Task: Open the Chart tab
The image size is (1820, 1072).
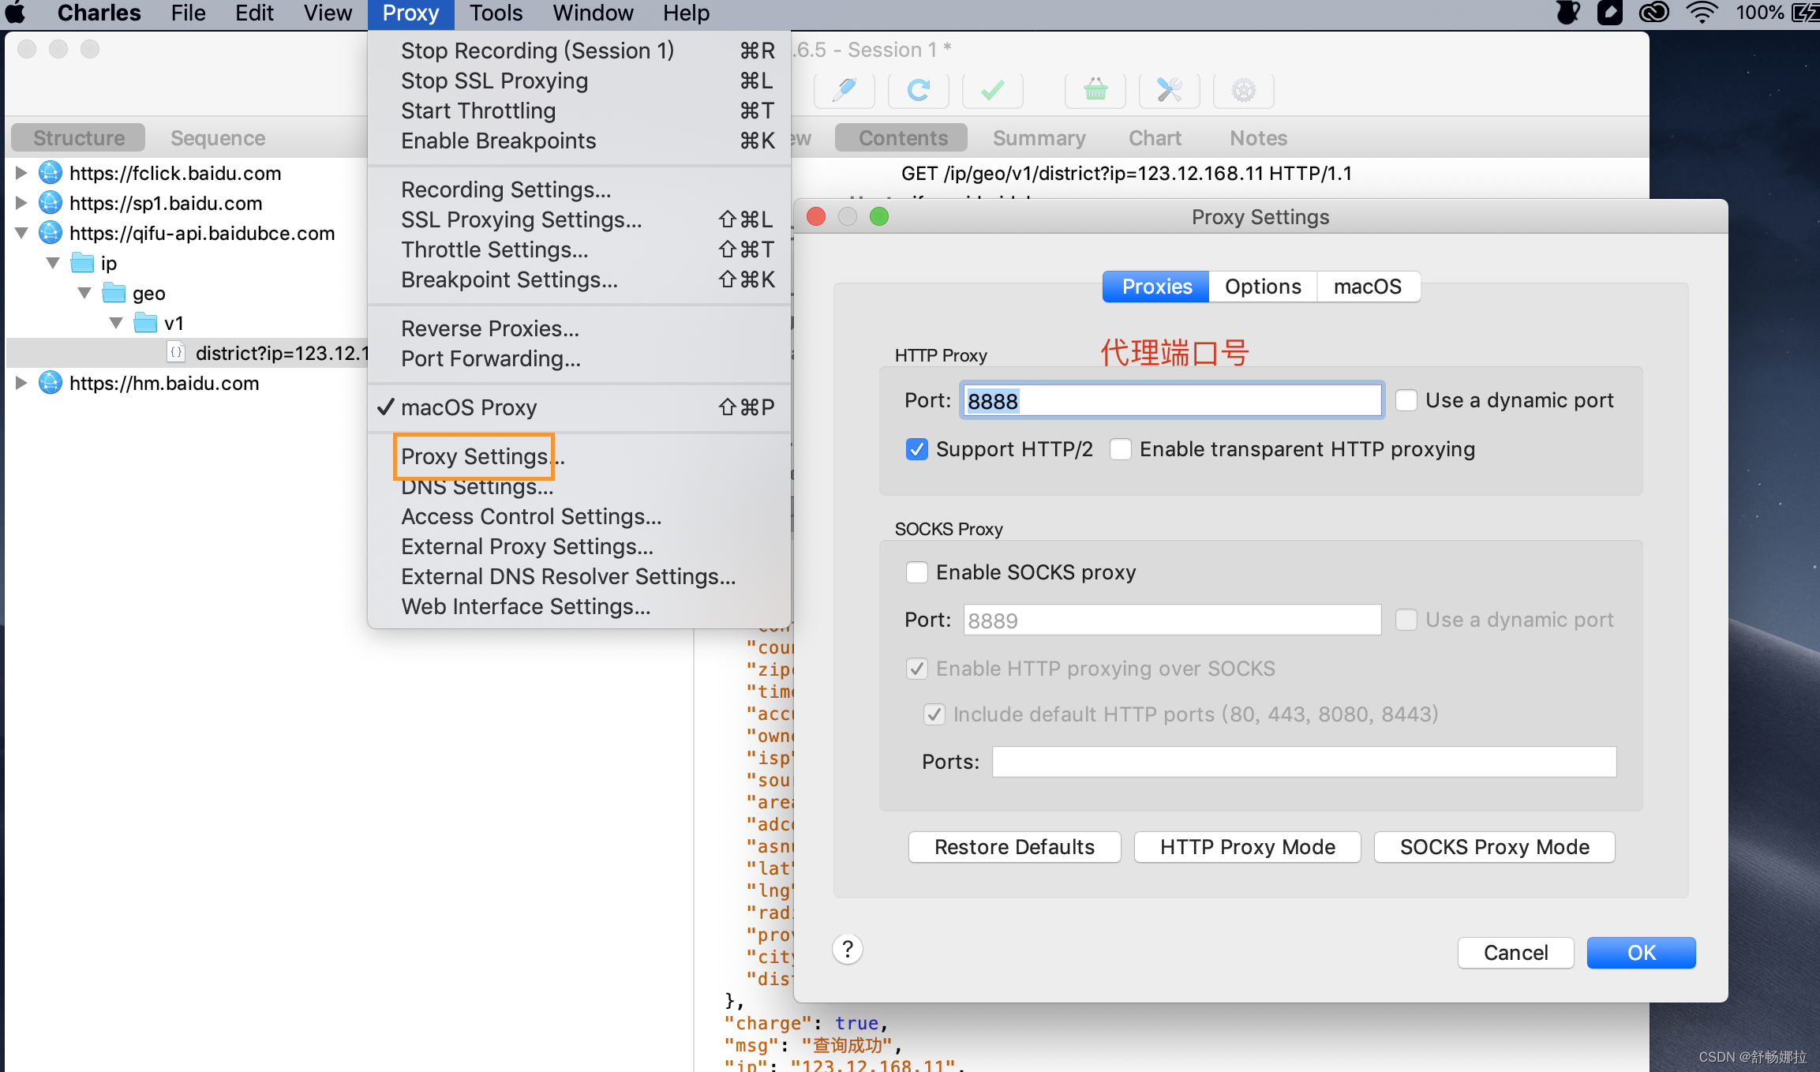Action: click(x=1155, y=138)
